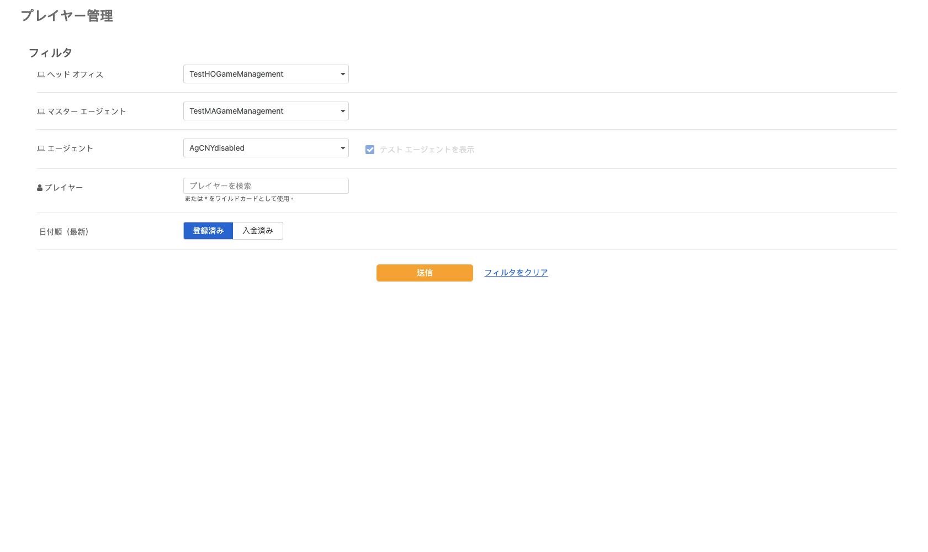928x552 pixels.
Task: Select the 登録済み sort option
Action: [208, 231]
